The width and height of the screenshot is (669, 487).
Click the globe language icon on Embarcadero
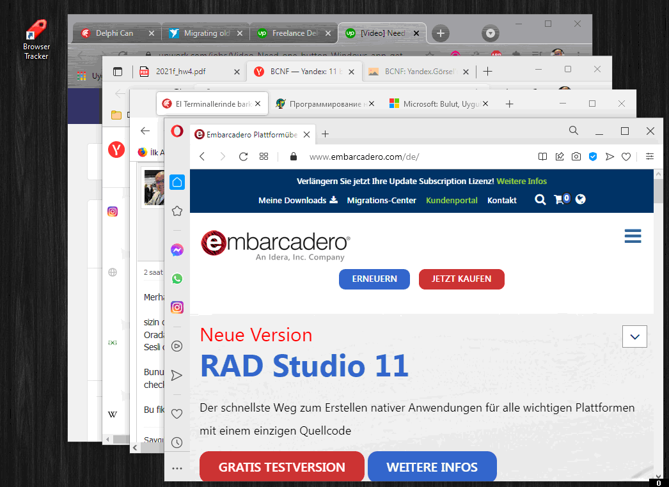(580, 199)
